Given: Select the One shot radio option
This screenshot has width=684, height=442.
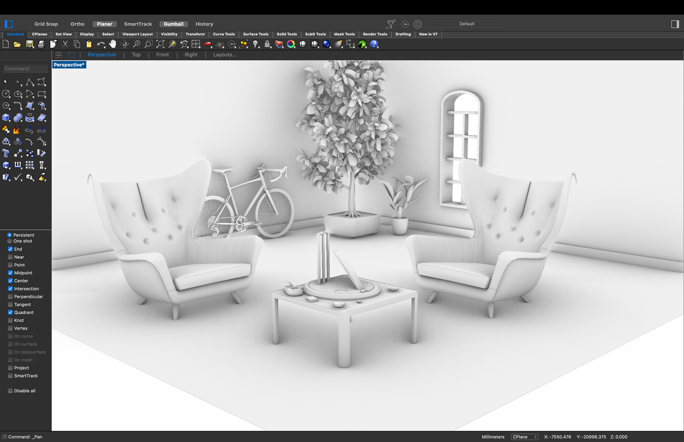Looking at the screenshot, I should [10, 241].
